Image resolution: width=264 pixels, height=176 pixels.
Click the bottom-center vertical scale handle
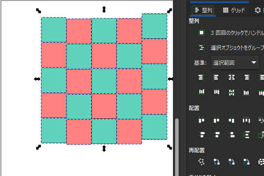tap(104, 148)
